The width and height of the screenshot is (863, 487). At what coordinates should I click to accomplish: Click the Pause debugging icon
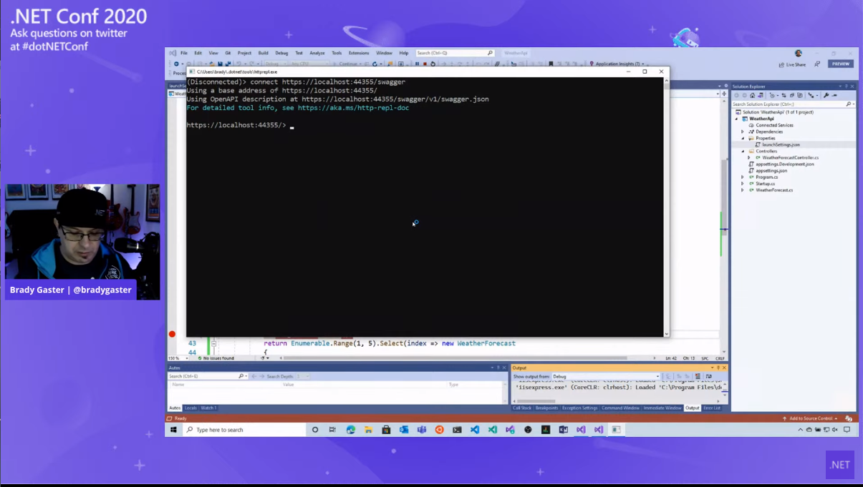click(x=417, y=64)
